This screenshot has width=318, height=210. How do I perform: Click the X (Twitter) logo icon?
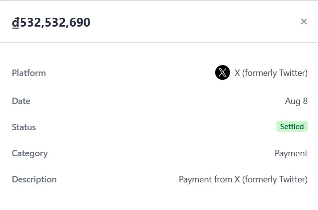223,73
